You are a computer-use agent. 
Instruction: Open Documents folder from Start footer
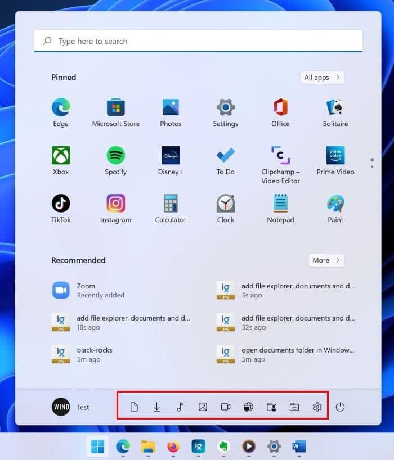[x=134, y=407]
